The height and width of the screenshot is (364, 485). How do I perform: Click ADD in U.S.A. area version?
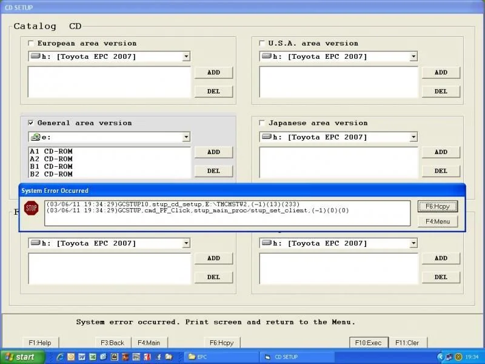click(x=441, y=72)
